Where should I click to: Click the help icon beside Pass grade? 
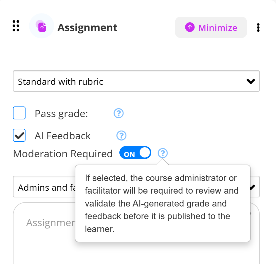pyautogui.click(x=119, y=113)
